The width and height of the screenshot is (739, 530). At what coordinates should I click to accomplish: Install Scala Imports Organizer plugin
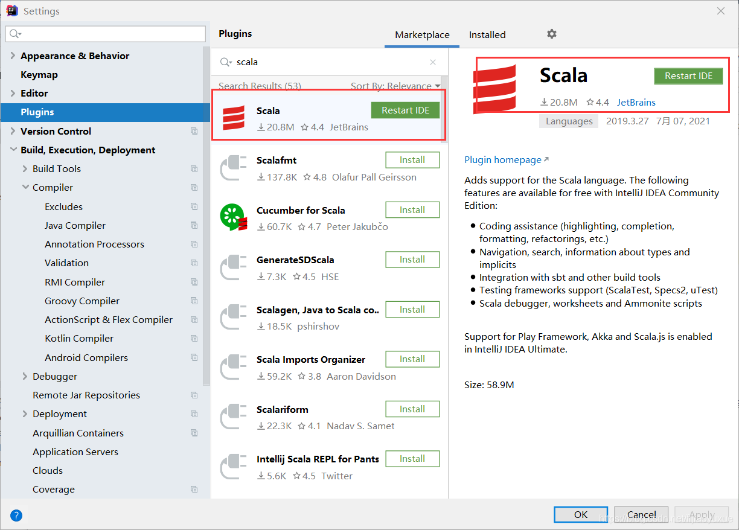(x=412, y=359)
